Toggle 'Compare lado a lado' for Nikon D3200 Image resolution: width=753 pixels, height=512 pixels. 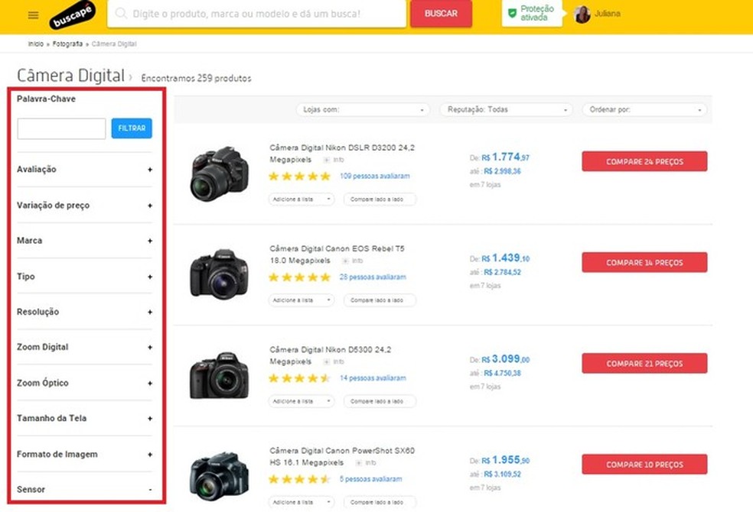(380, 198)
